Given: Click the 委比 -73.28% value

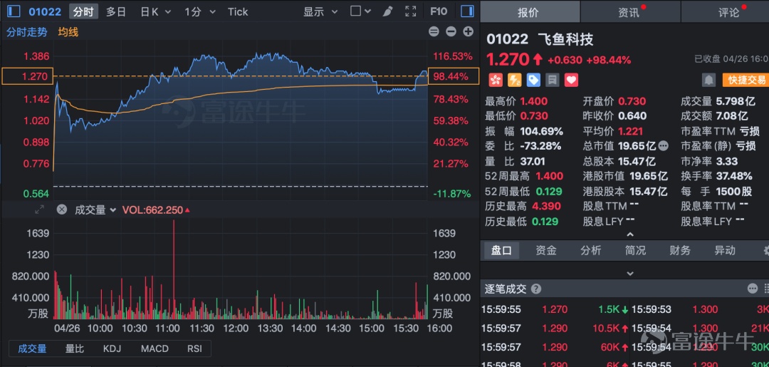Looking at the screenshot, I should pyautogui.click(x=540, y=145).
